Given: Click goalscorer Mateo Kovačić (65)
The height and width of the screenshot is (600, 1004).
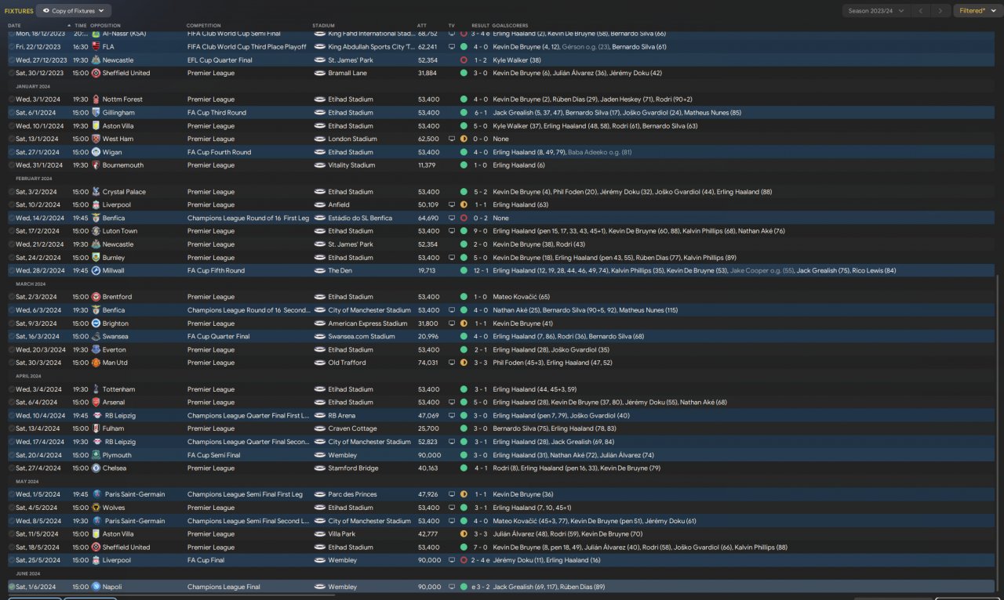Looking at the screenshot, I should 521,297.
